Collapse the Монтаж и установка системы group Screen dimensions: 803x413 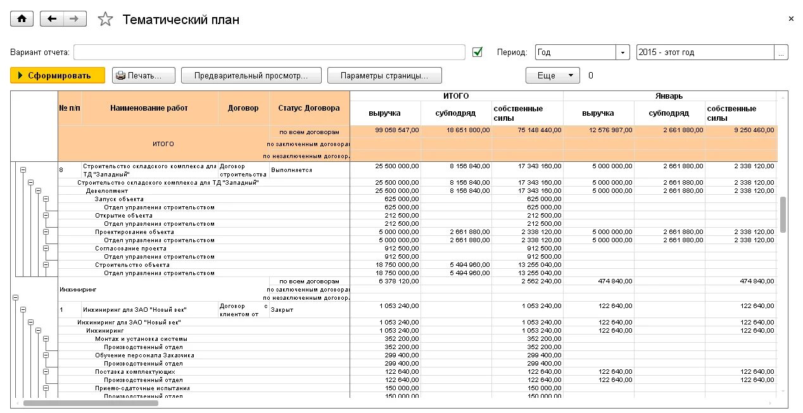46,339
